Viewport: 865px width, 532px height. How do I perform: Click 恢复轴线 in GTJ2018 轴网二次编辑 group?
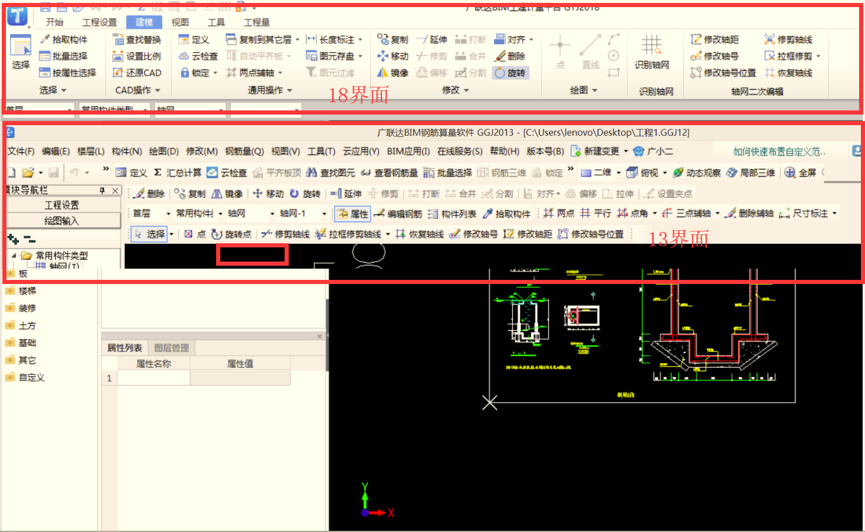[x=788, y=73]
